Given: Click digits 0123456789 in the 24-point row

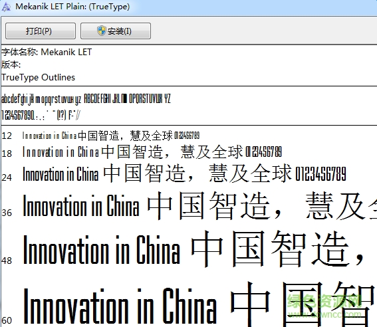Looking at the screenshot, I should (320, 173).
